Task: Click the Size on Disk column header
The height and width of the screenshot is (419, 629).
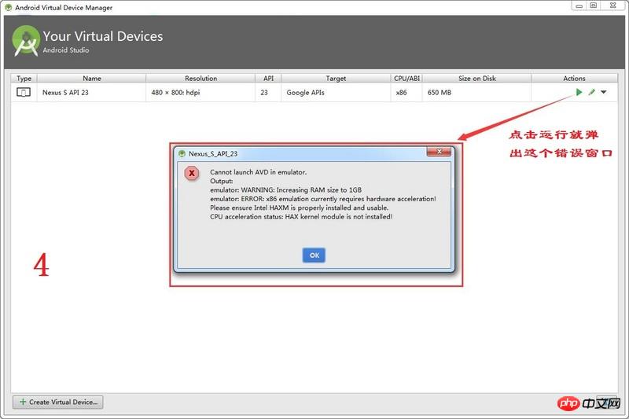Action: point(477,78)
